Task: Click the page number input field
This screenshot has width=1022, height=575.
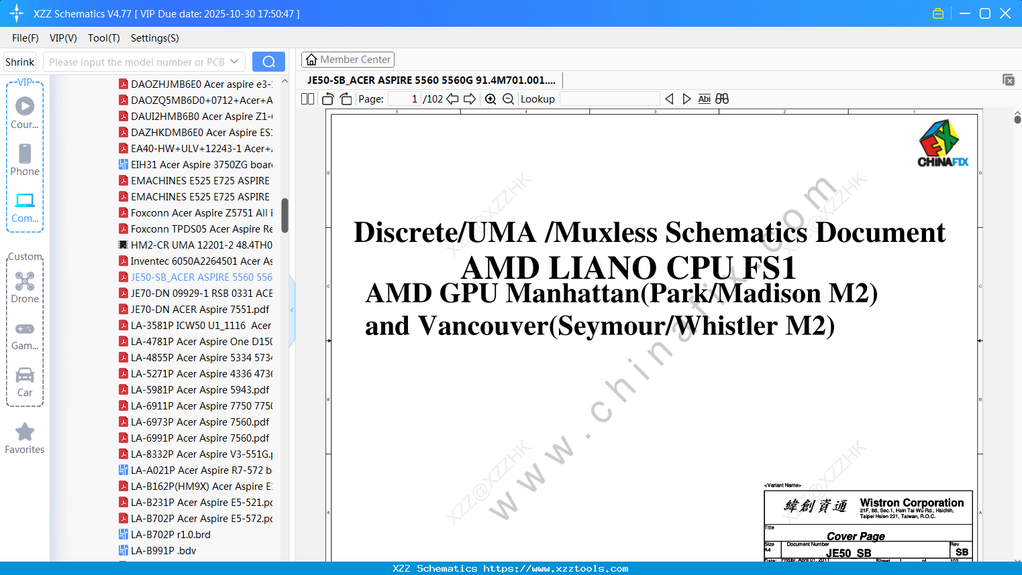Action: pyautogui.click(x=404, y=99)
